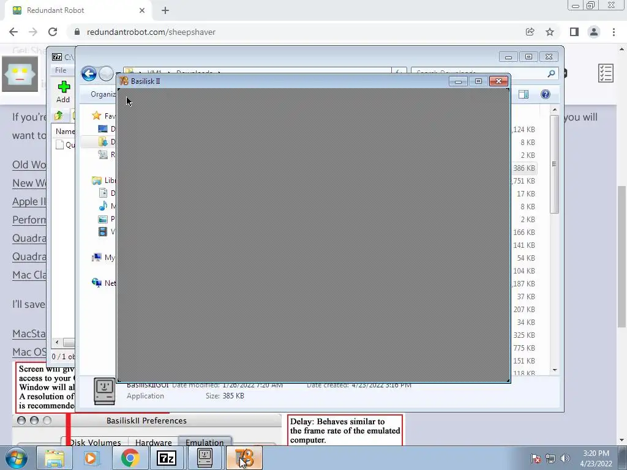This screenshot has width=627, height=470.
Task: Click the redundantrobot.com address bar
Action: [296, 32]
